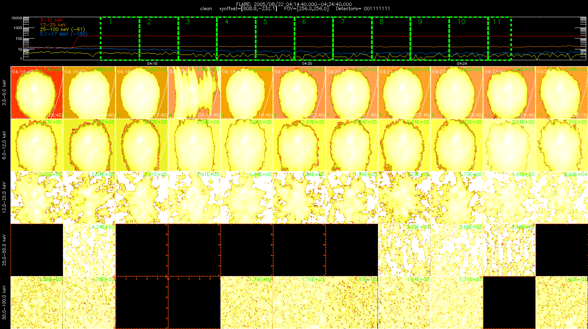Click the orange 12-25 keV legend entry
This screenshot has width=588, height=329.
coord(53,25)
